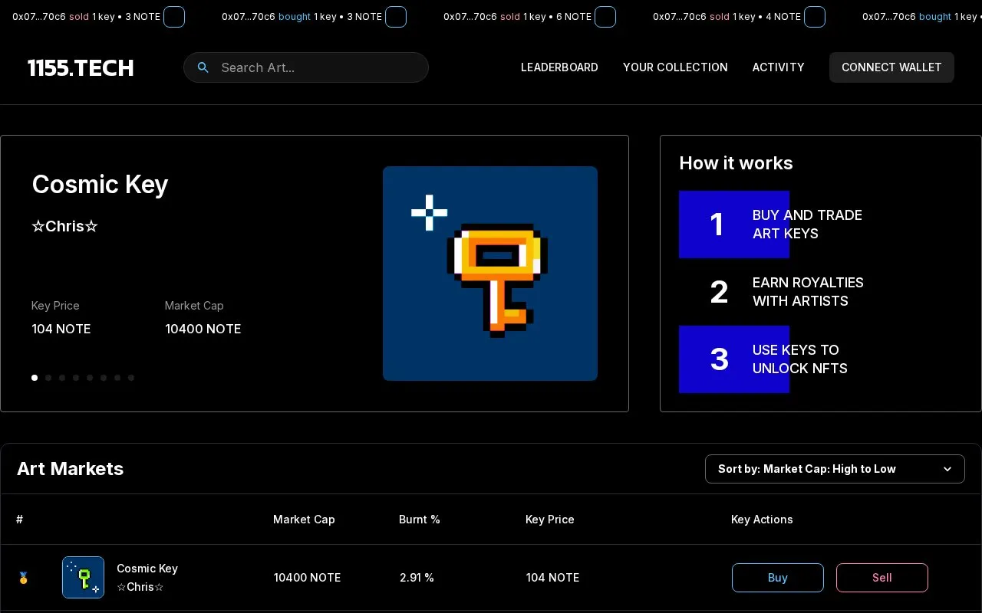Select the fourth carousel dot
The width and height of the screenshot is (982, 613).
pyautogui.click(x=76, y=378)
